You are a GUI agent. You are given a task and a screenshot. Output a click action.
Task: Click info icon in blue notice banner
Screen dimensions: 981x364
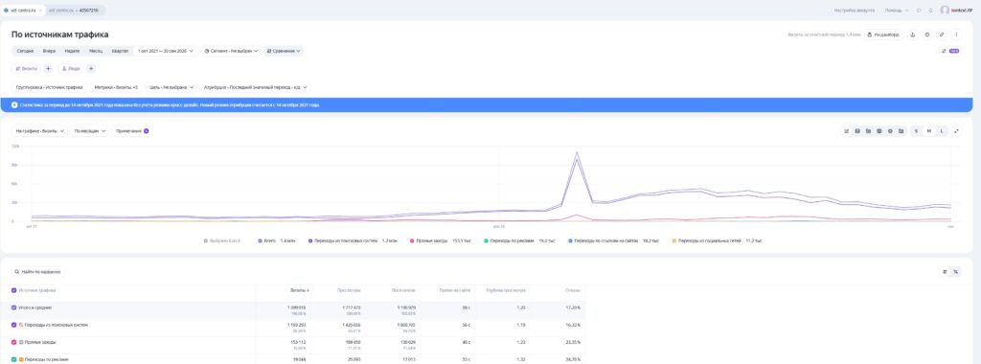click(x=15, y=105)
